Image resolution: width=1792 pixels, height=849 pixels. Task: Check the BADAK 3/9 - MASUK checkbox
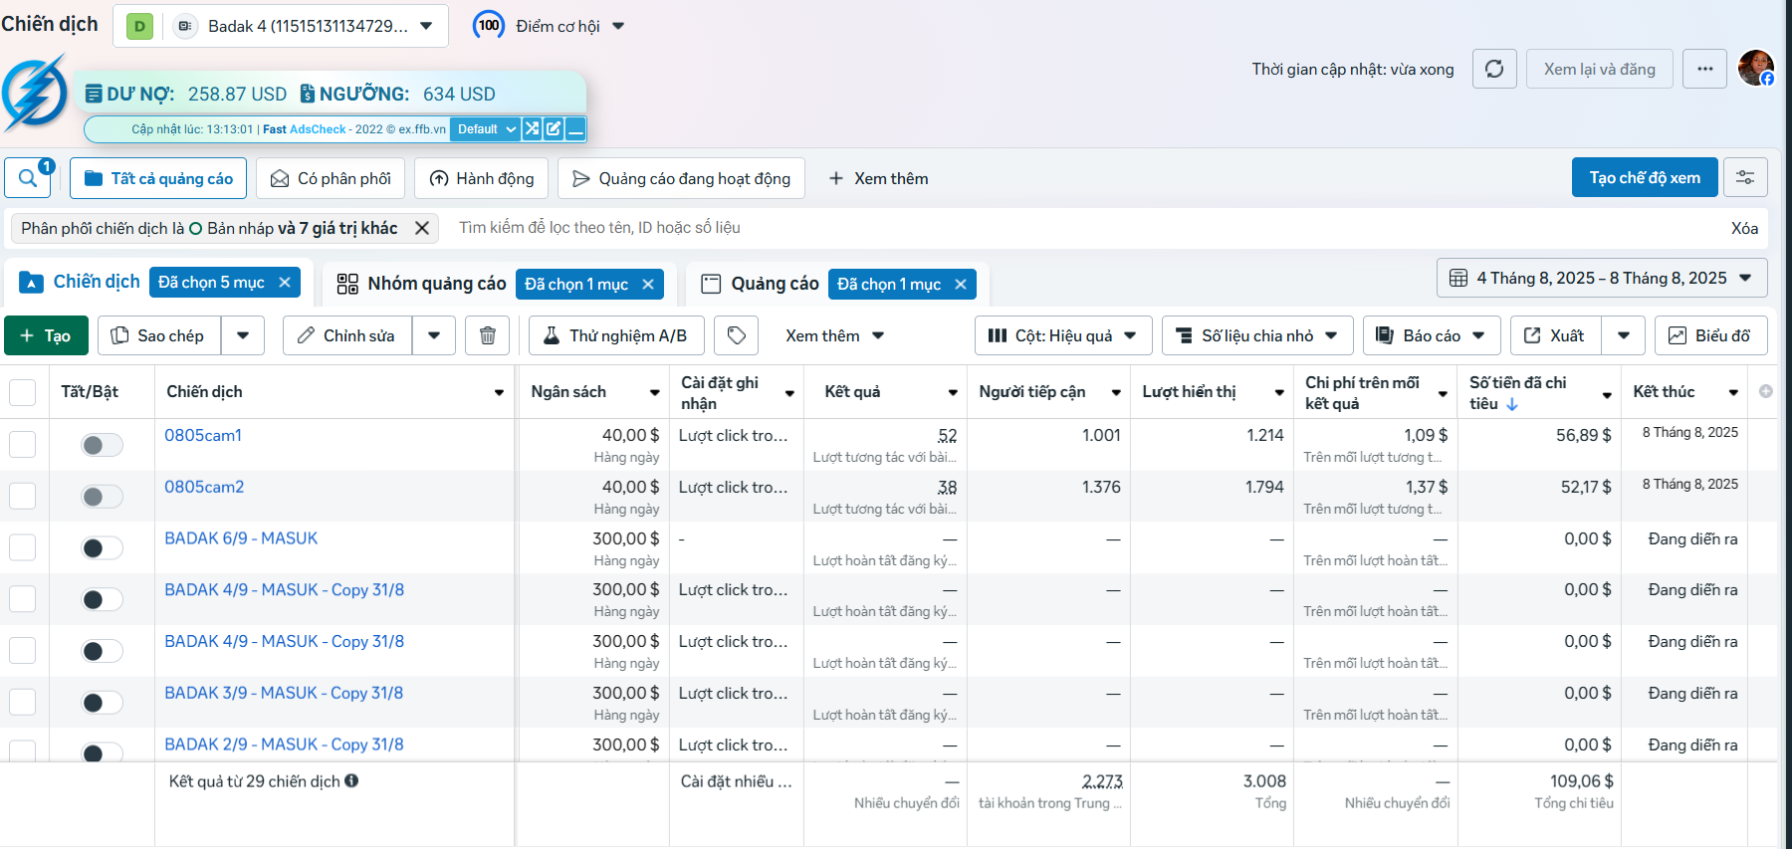pos(22,702)
